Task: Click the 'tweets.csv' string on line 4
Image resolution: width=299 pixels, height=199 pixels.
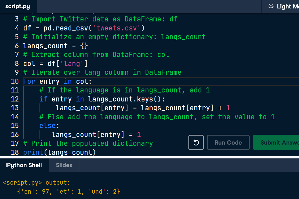Action: click(116, 28)
